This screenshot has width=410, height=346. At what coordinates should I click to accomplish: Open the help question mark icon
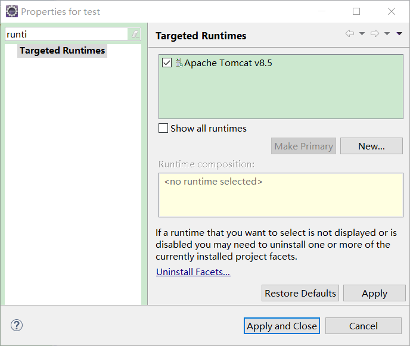pos(17,325)
